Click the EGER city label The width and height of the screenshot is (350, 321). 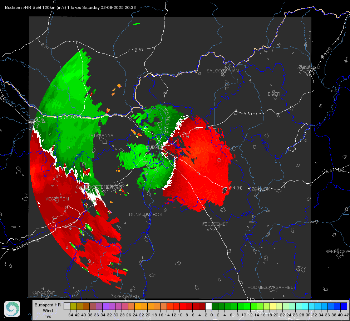274,94
